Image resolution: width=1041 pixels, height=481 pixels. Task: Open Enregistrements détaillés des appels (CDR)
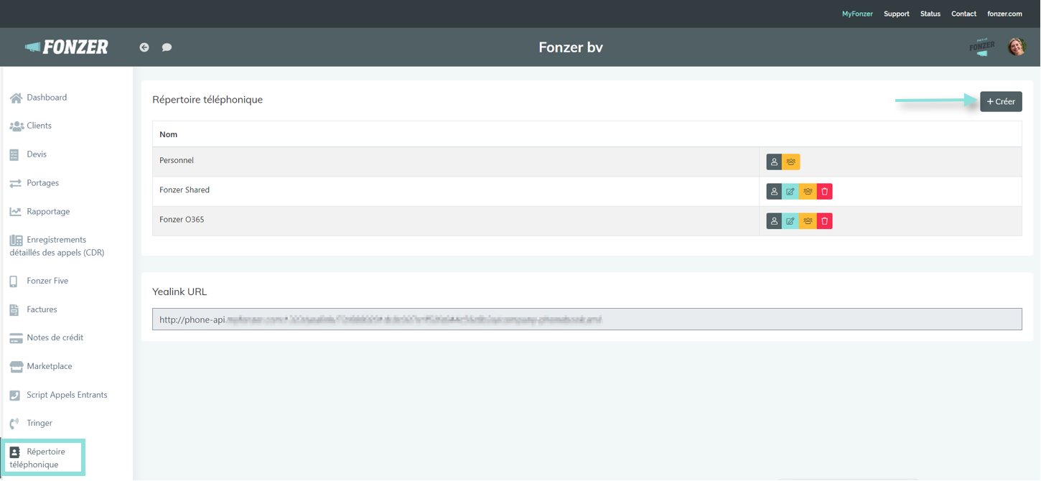point(57,246)
